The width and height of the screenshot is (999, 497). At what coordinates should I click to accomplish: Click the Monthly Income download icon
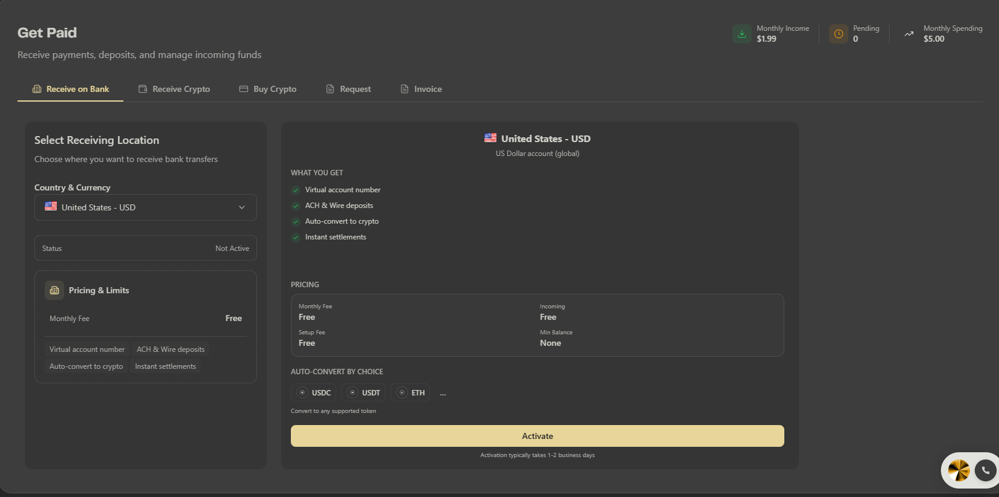742,34
